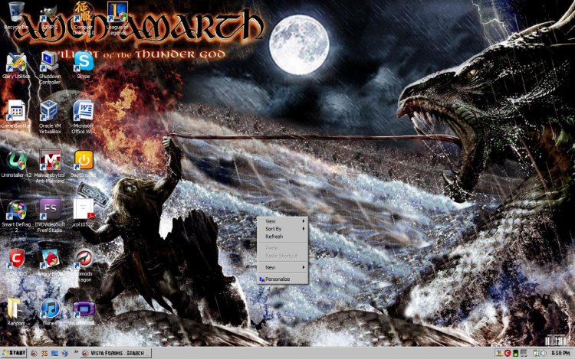Open the Recycle Bin desktop icon
The height and width of the screenshot is (359, 575).
coord(16,17)
